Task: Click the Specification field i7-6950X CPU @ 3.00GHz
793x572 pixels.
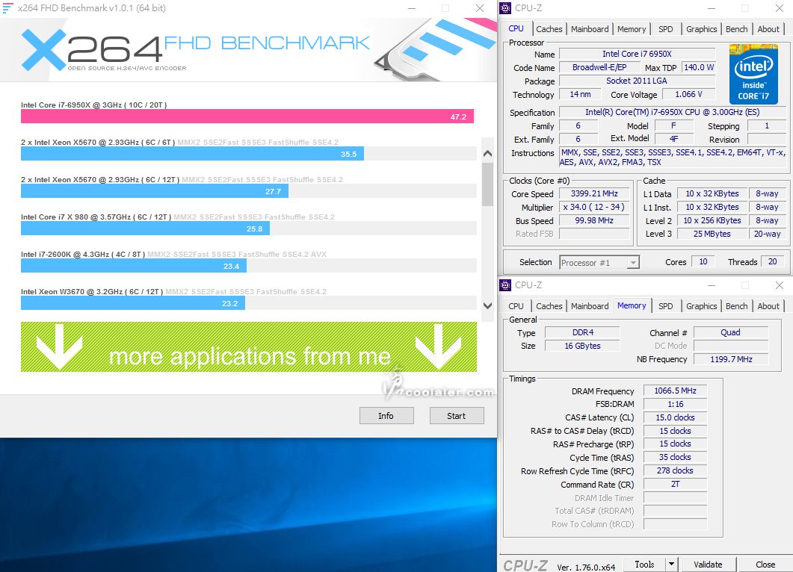Action: tap(672, 112)
